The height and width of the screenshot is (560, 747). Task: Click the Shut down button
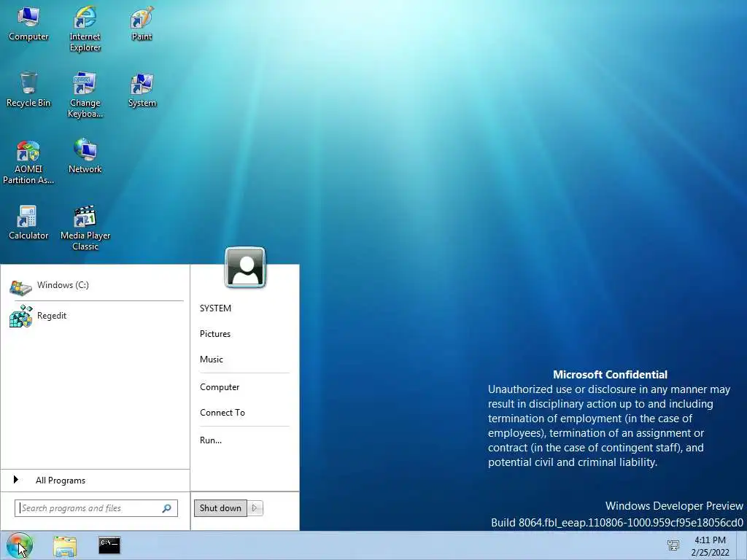point(220,508)
